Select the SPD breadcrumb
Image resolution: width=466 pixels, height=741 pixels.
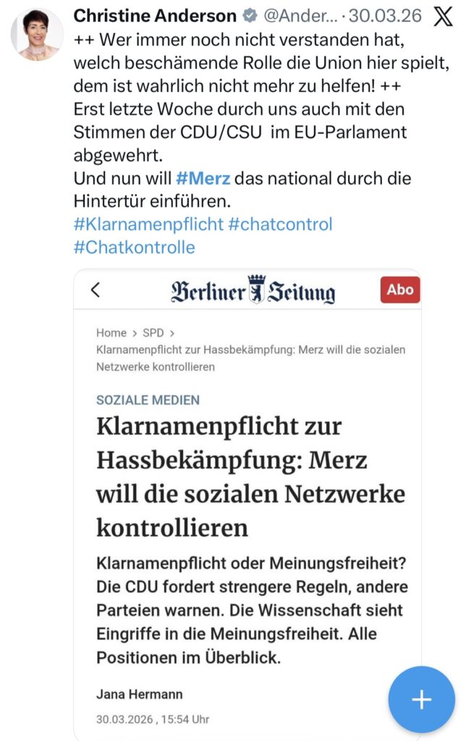(153, 333)
